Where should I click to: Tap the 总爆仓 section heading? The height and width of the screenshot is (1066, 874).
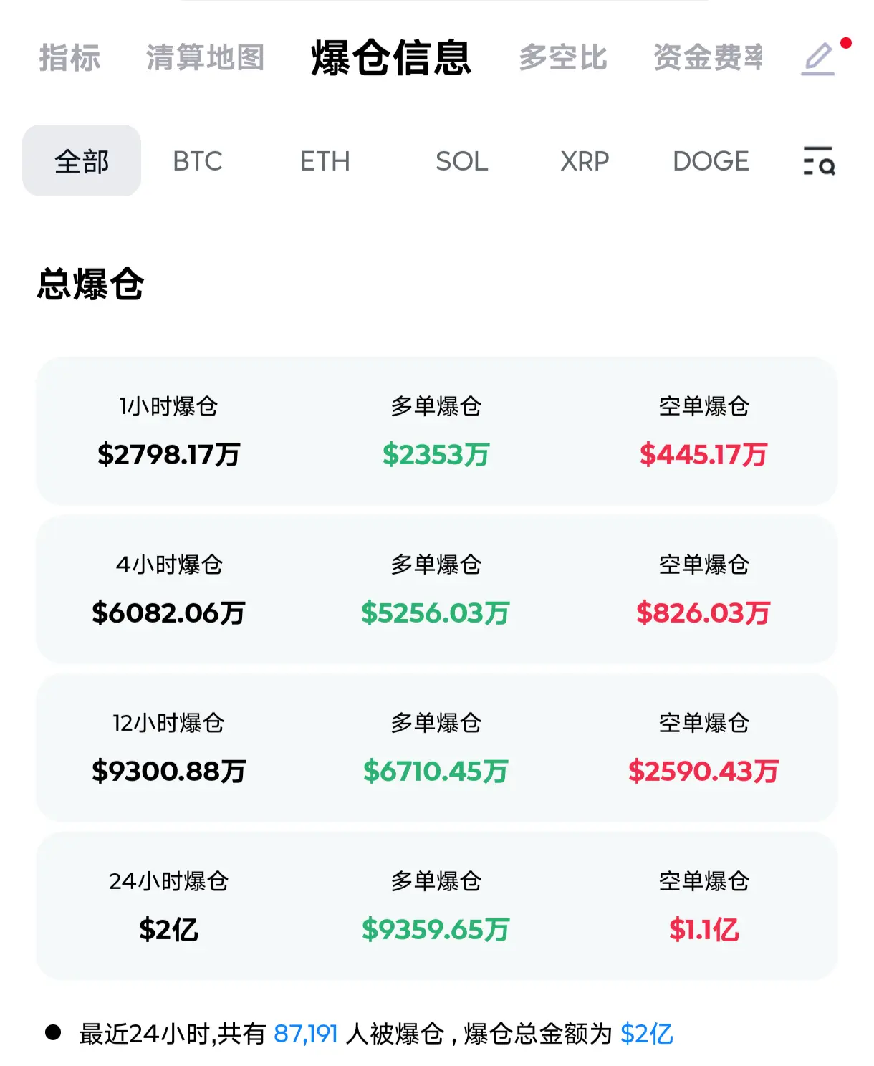[x=91, y=284]
